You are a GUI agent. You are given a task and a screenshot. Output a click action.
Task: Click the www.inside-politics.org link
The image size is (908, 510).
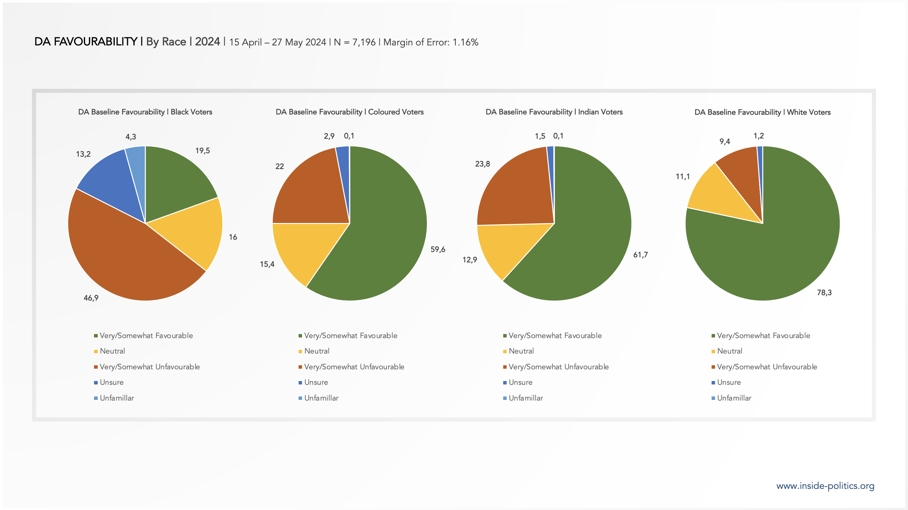pos(825,486)
